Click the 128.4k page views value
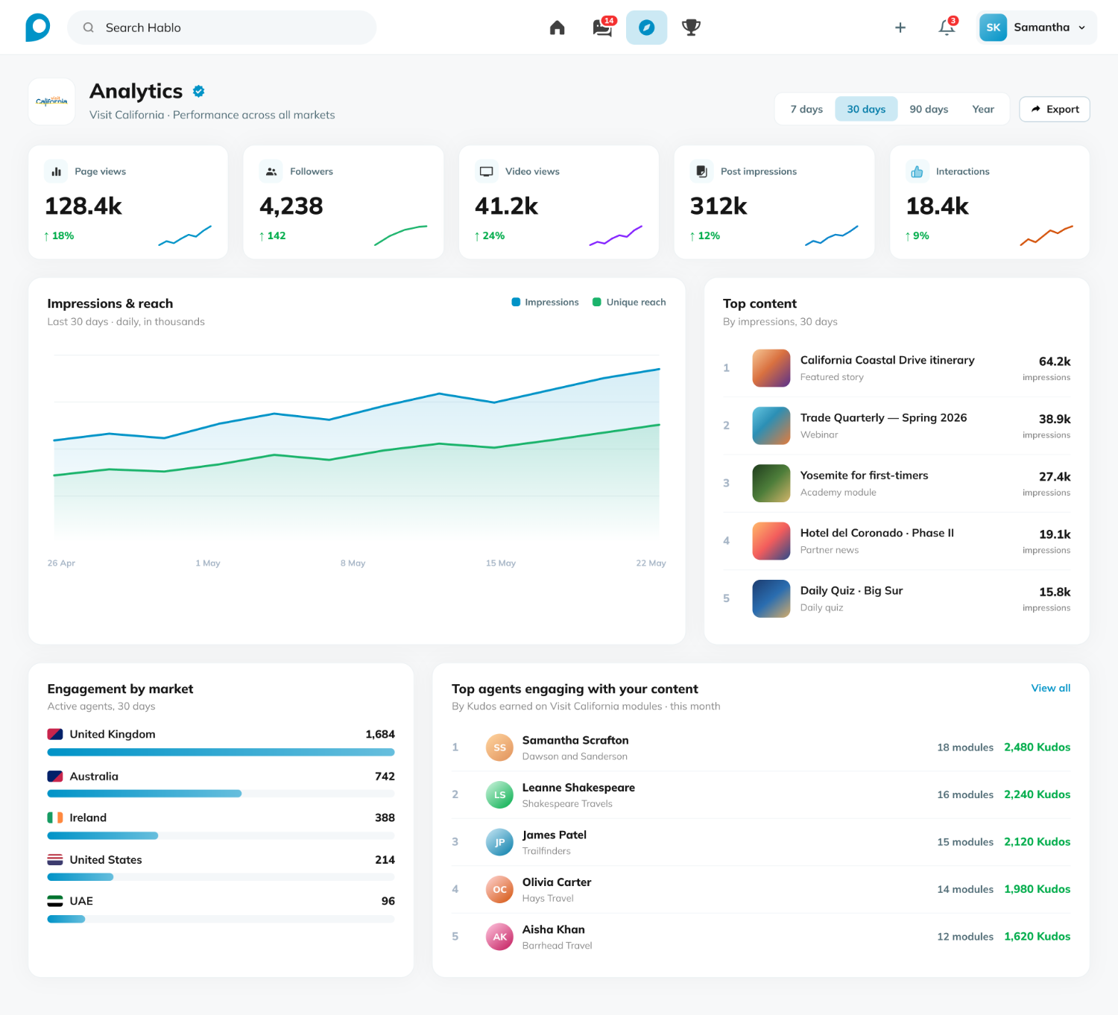This screenshot has height=1015, width=1118. coord(83,206)
